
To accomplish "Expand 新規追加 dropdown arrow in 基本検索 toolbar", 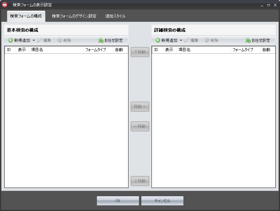I will pyautogui.click(x=34, y=40).
